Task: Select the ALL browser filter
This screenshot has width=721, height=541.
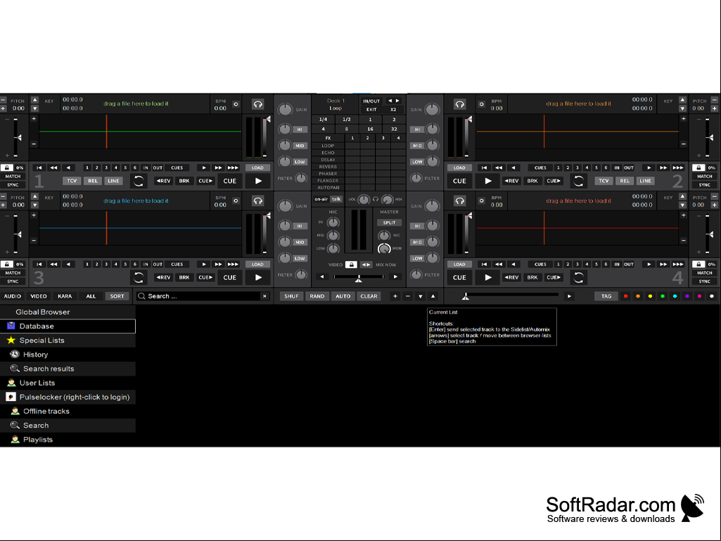Action: click(91, 296)
